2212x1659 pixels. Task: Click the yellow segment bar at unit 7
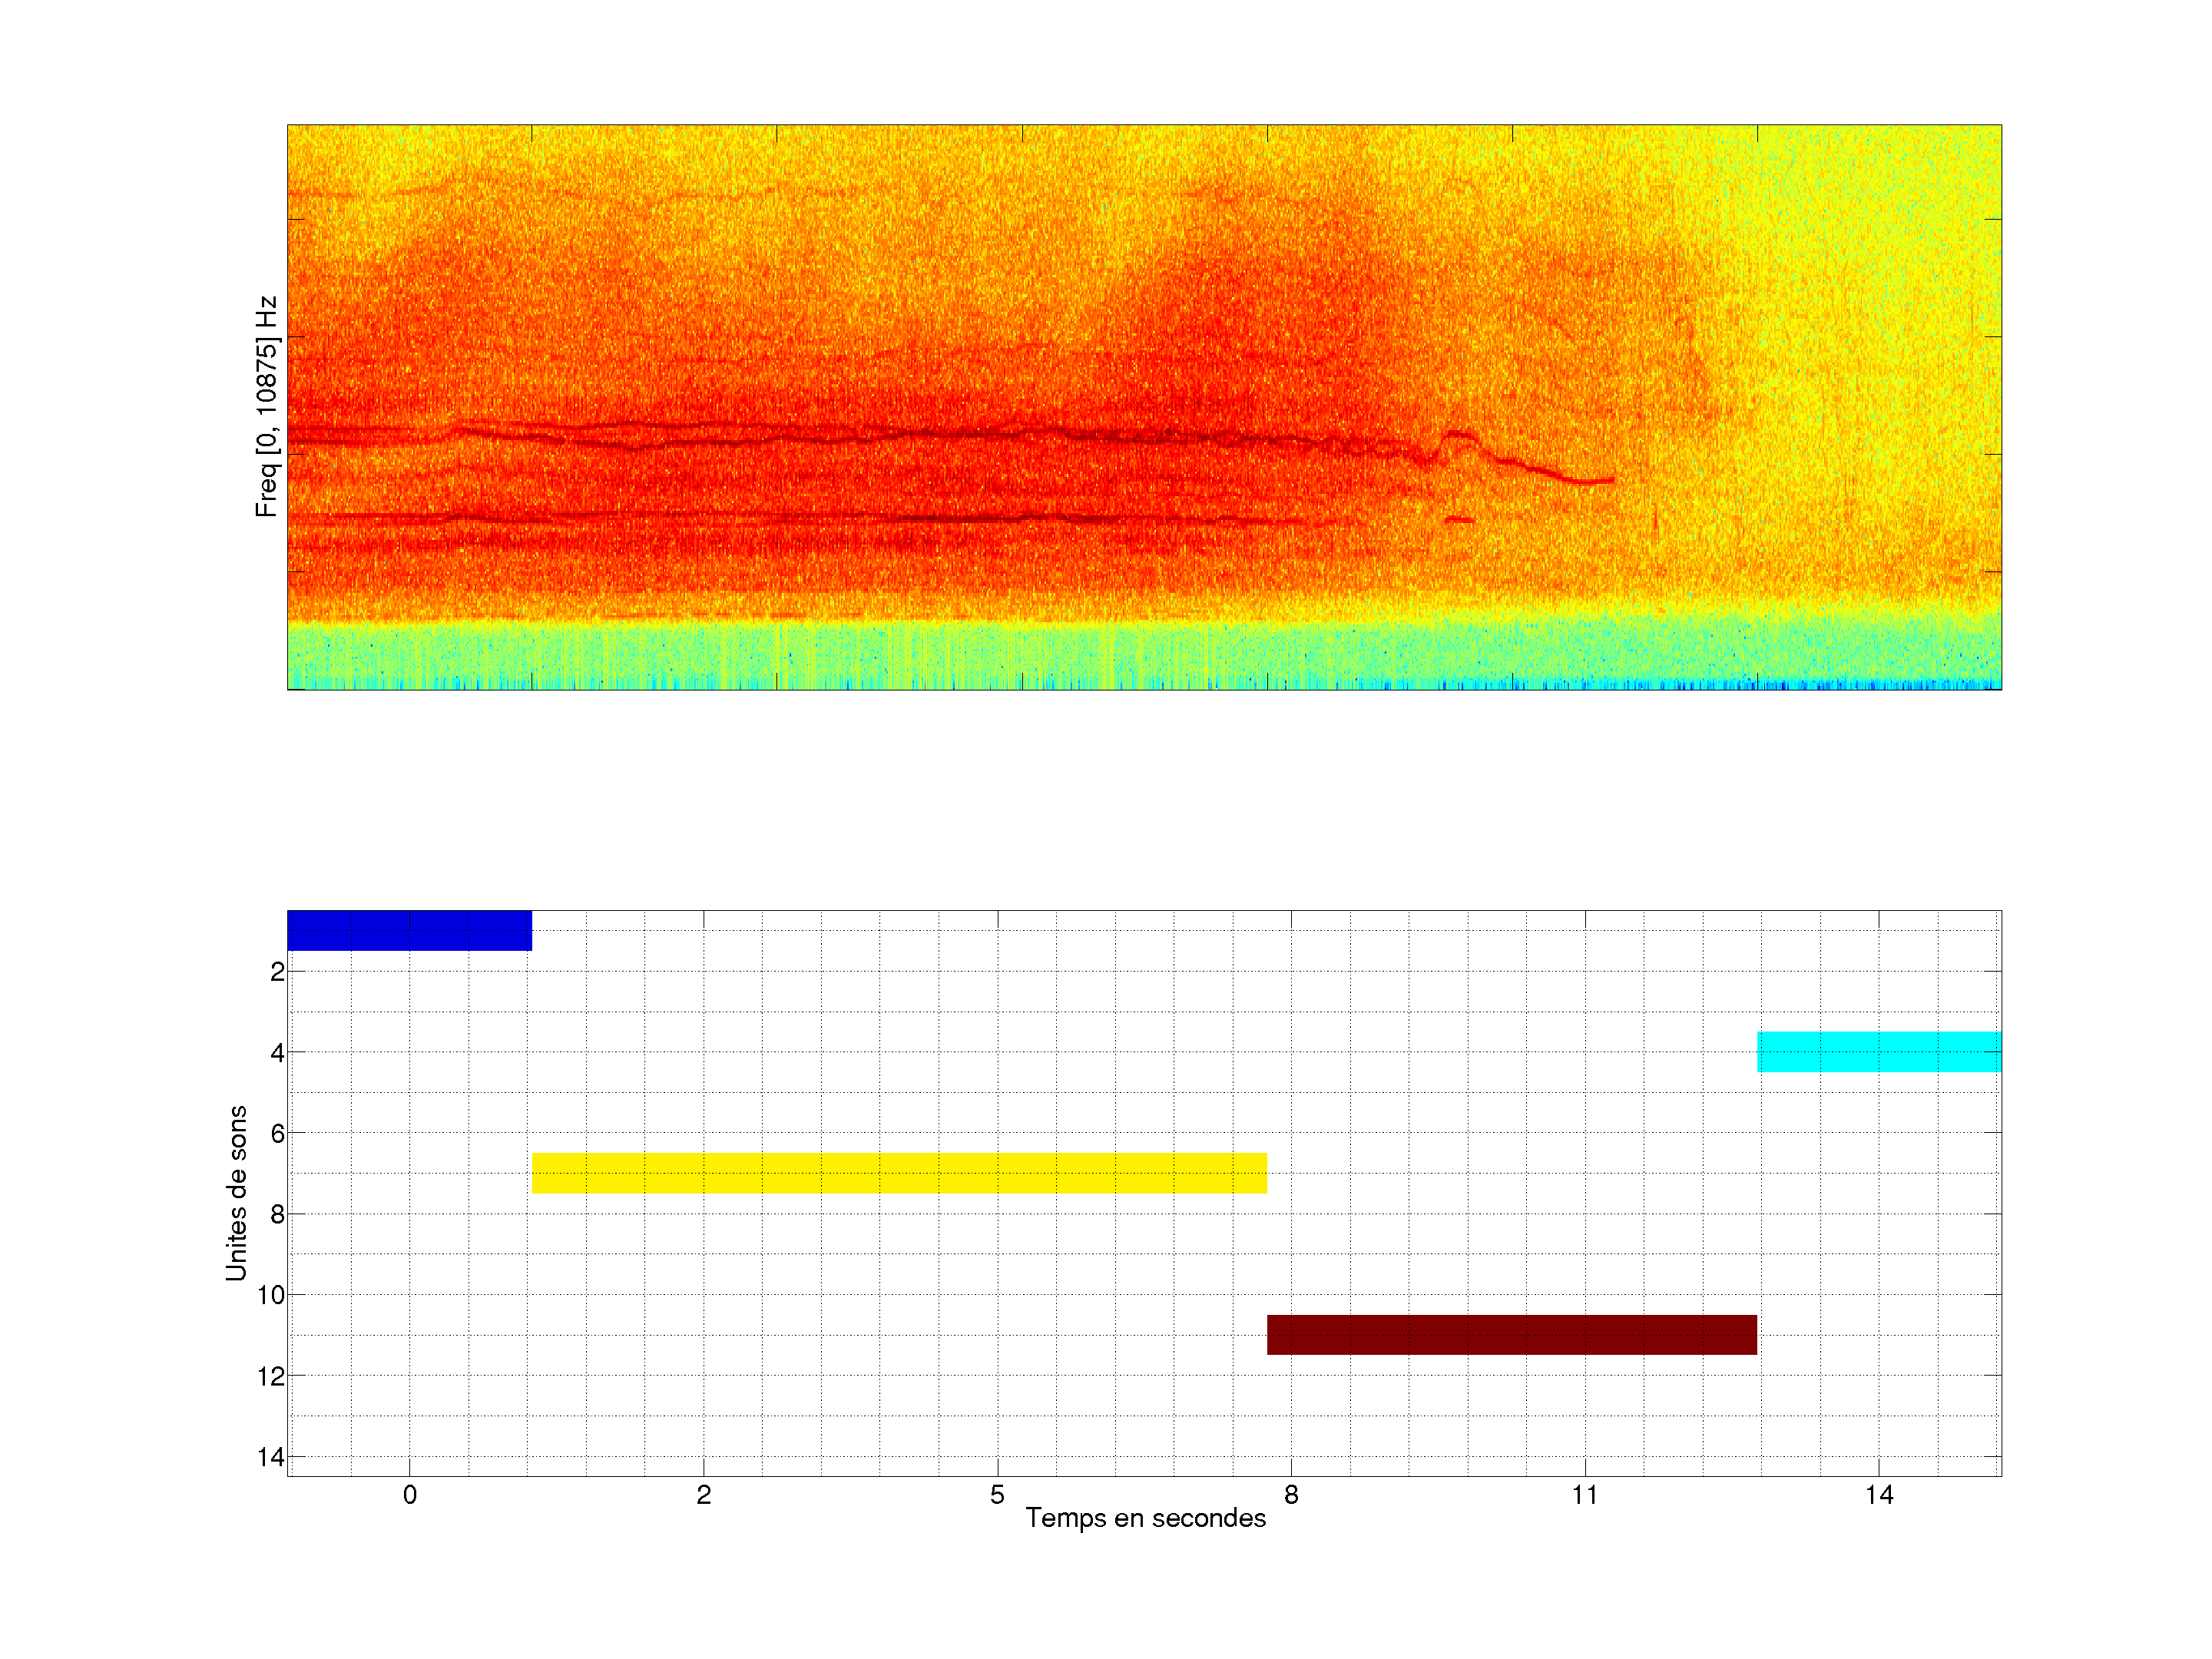click(x=899, y=1173)
